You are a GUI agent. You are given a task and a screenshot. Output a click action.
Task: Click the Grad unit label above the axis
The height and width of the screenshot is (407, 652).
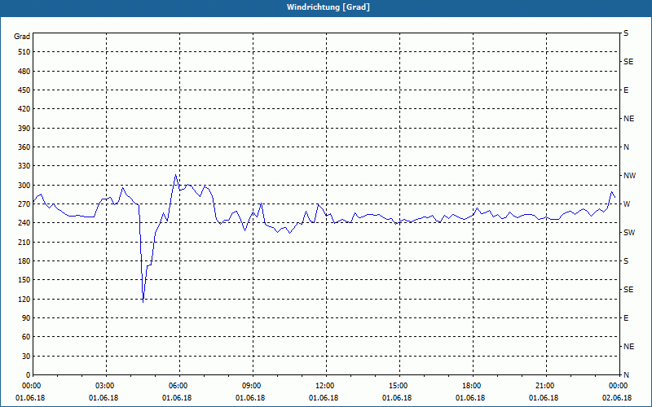(22, 37)
